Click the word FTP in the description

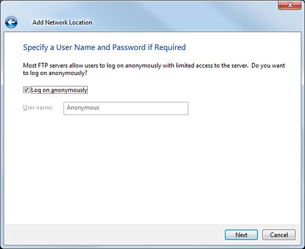click(x=43, y=66)
